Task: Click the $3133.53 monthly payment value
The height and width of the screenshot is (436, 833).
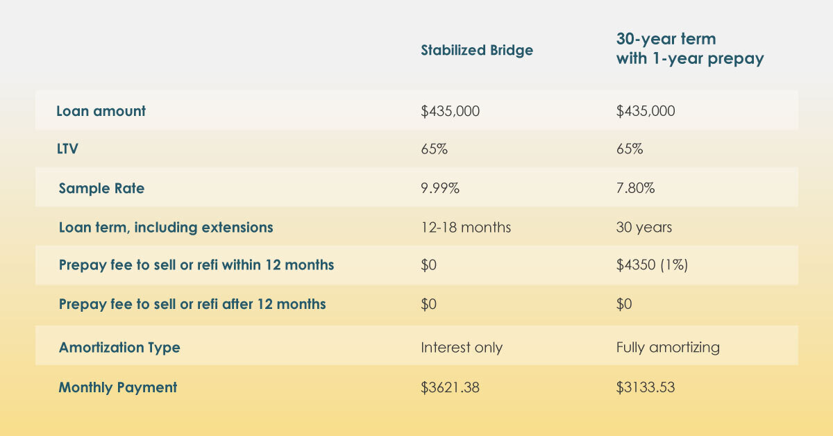Action: pos(645,387)
